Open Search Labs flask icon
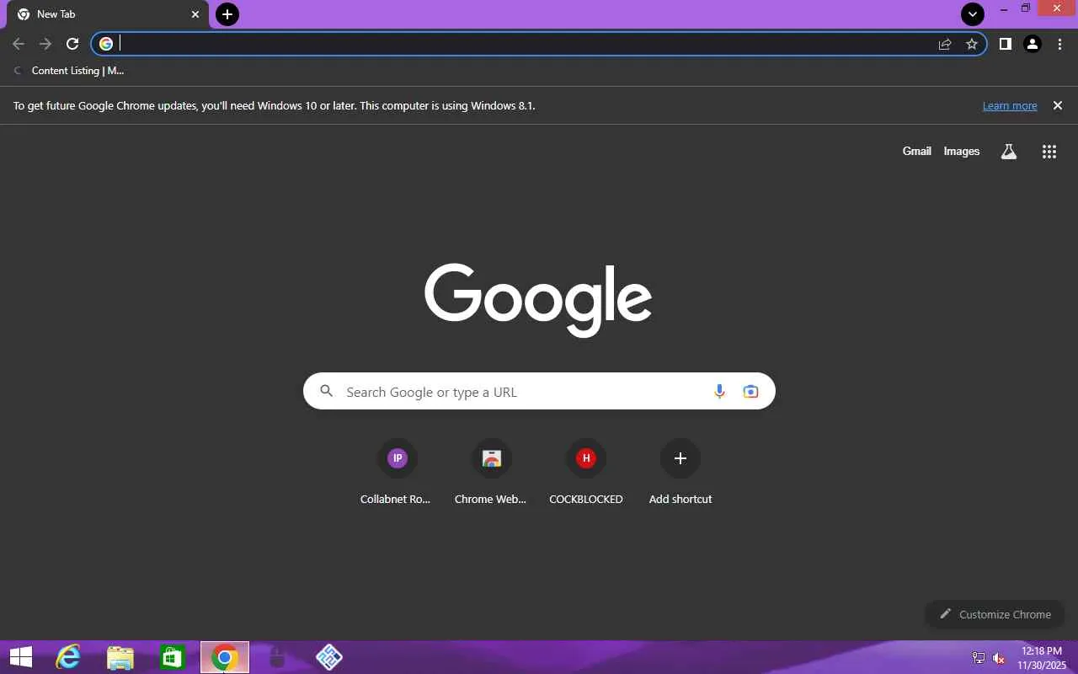This screenshot has width=1078, height=674. pos(1008,152)
